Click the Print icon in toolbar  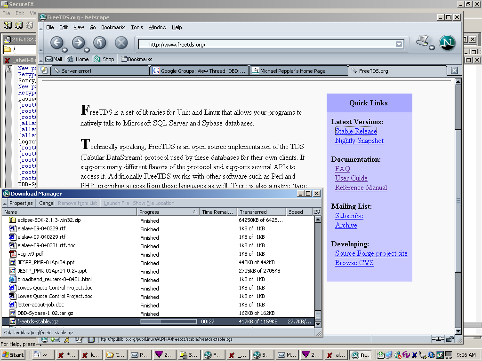tap(423, 41)
